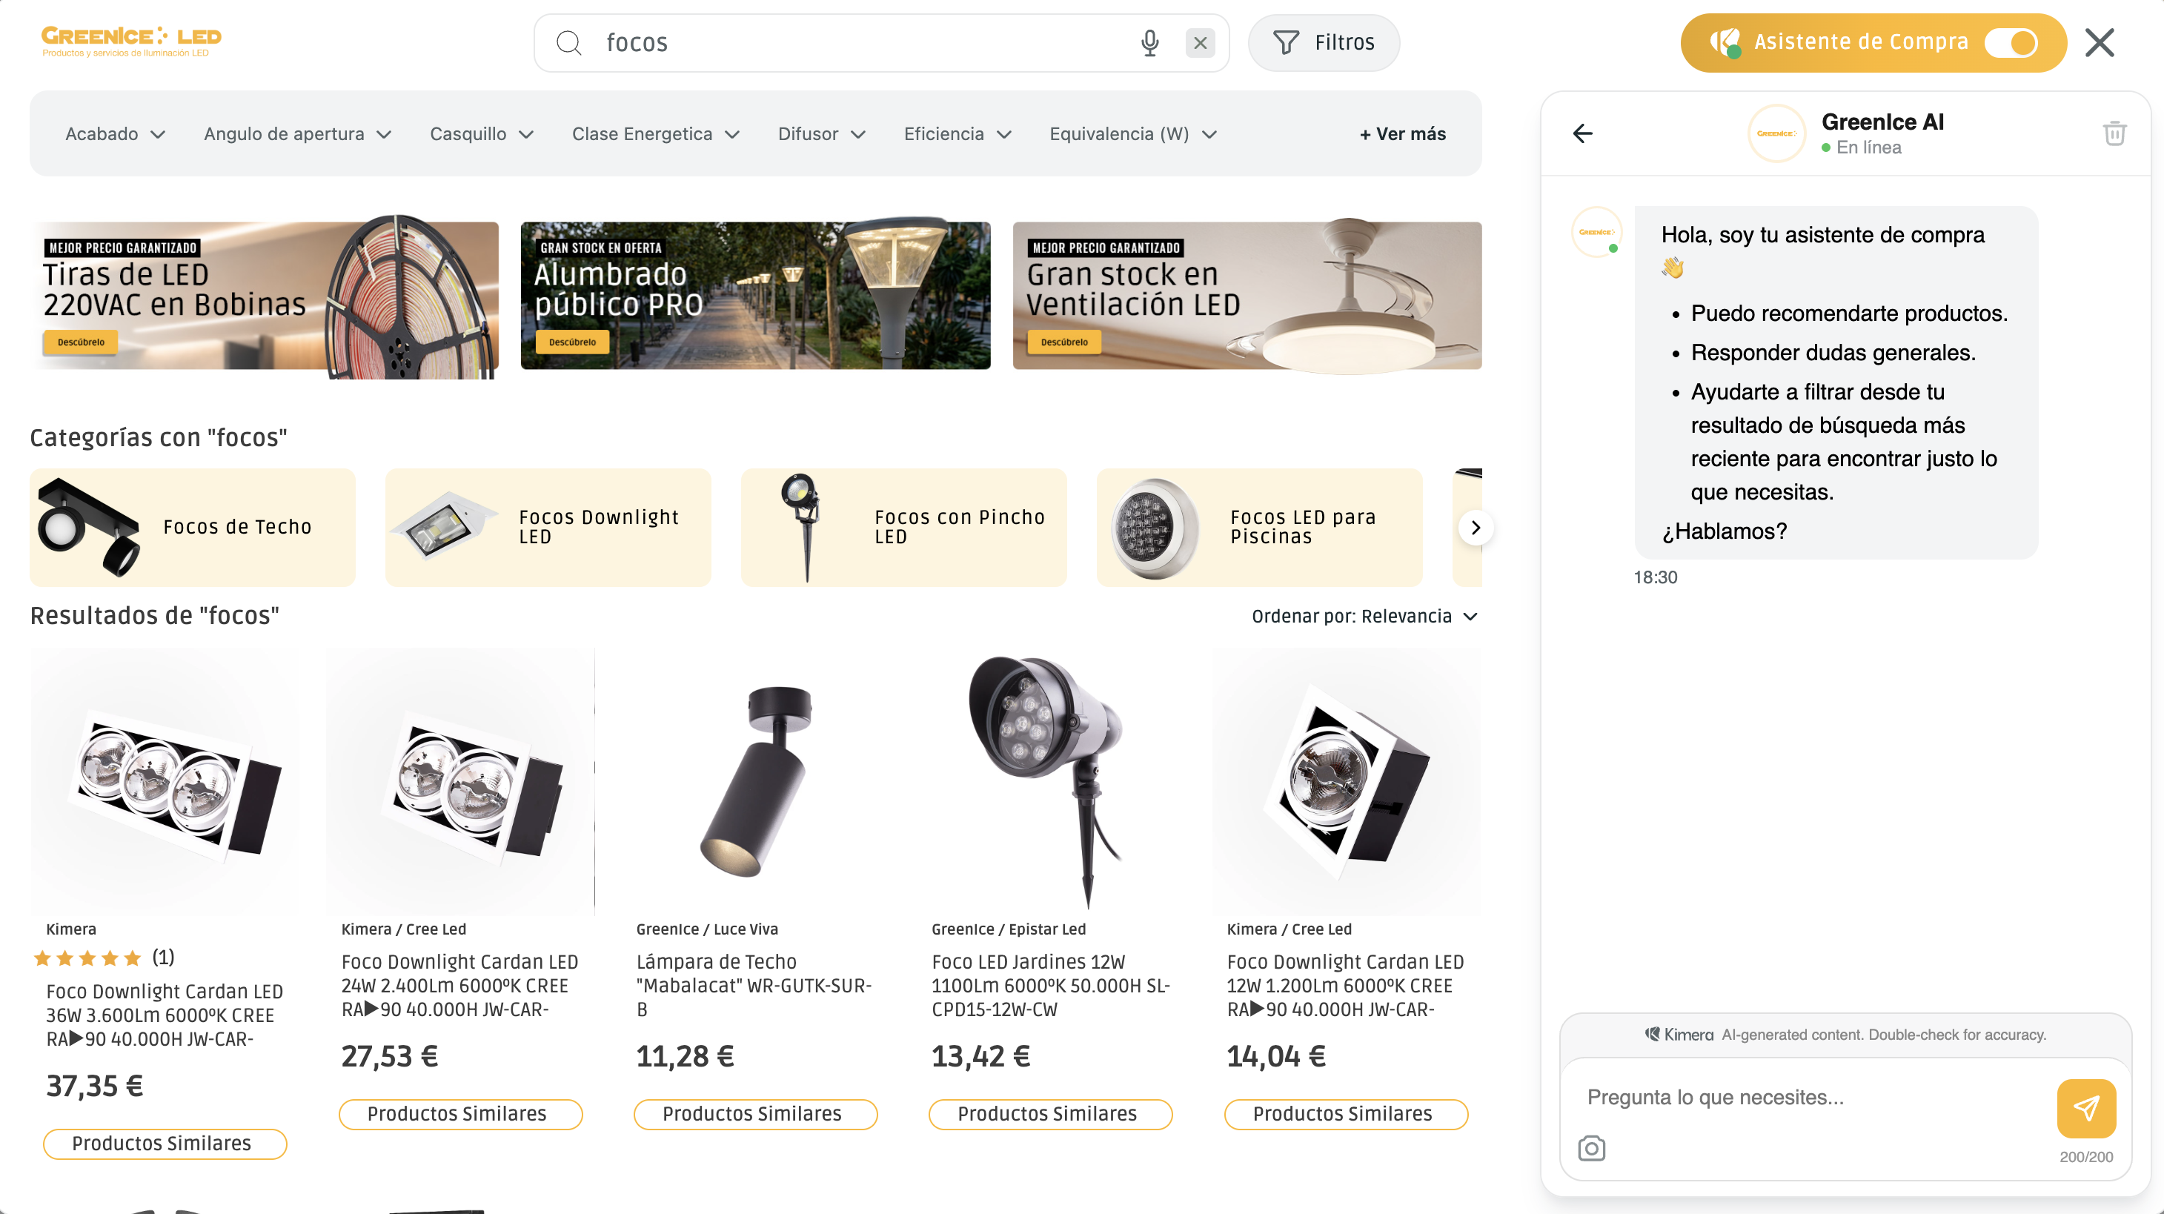Expand the Angulo de apertura dropdown
The width and height of the screenshot is (2164, 1214).
click(x=298, y=134)
